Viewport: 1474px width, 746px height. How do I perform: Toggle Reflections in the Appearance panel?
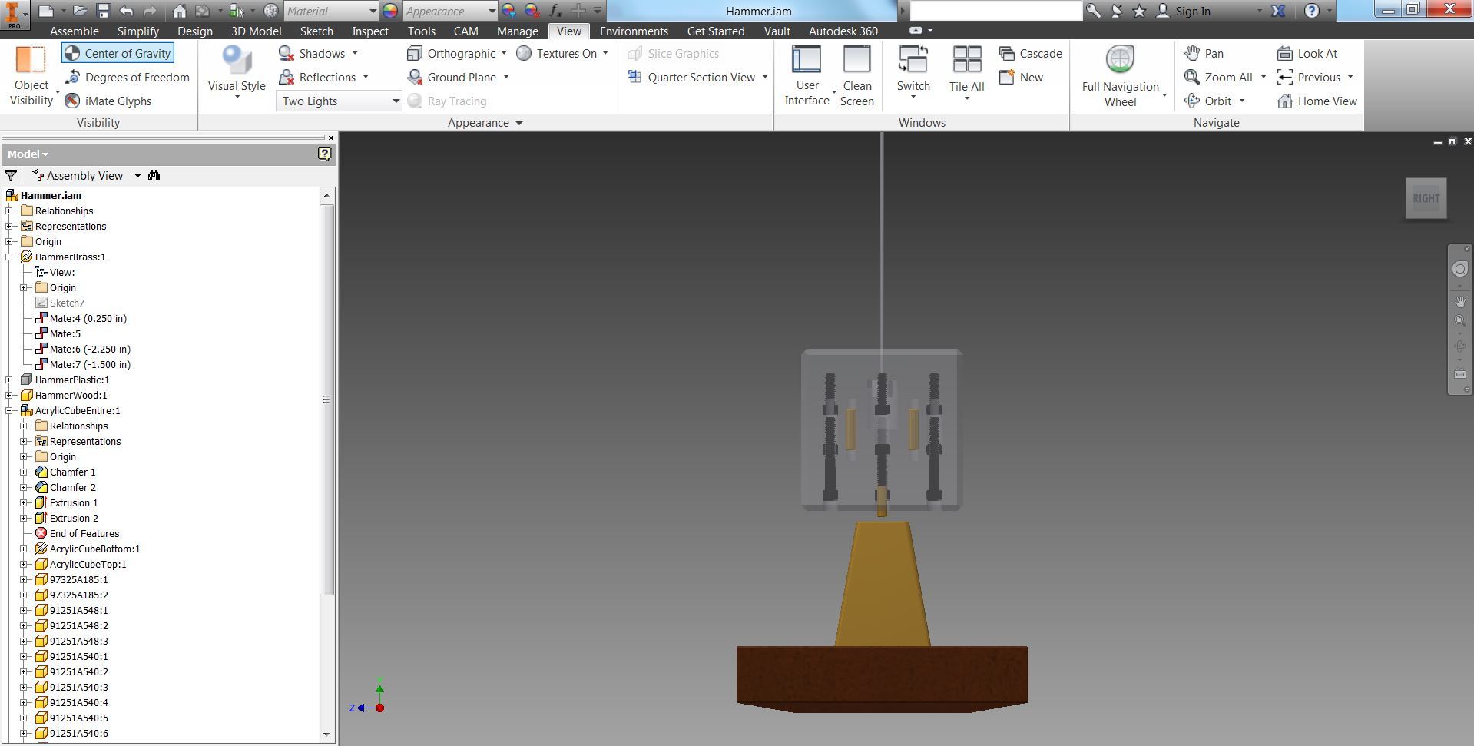click(317, 77)
